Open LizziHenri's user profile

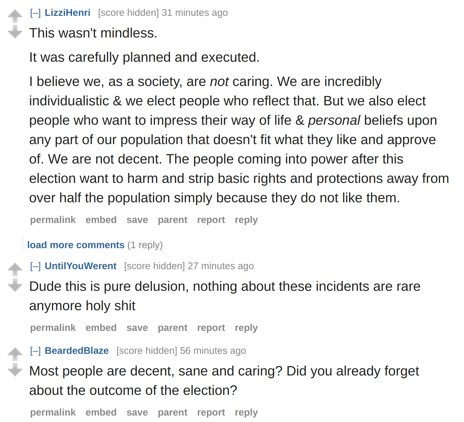tap(68, 13)
